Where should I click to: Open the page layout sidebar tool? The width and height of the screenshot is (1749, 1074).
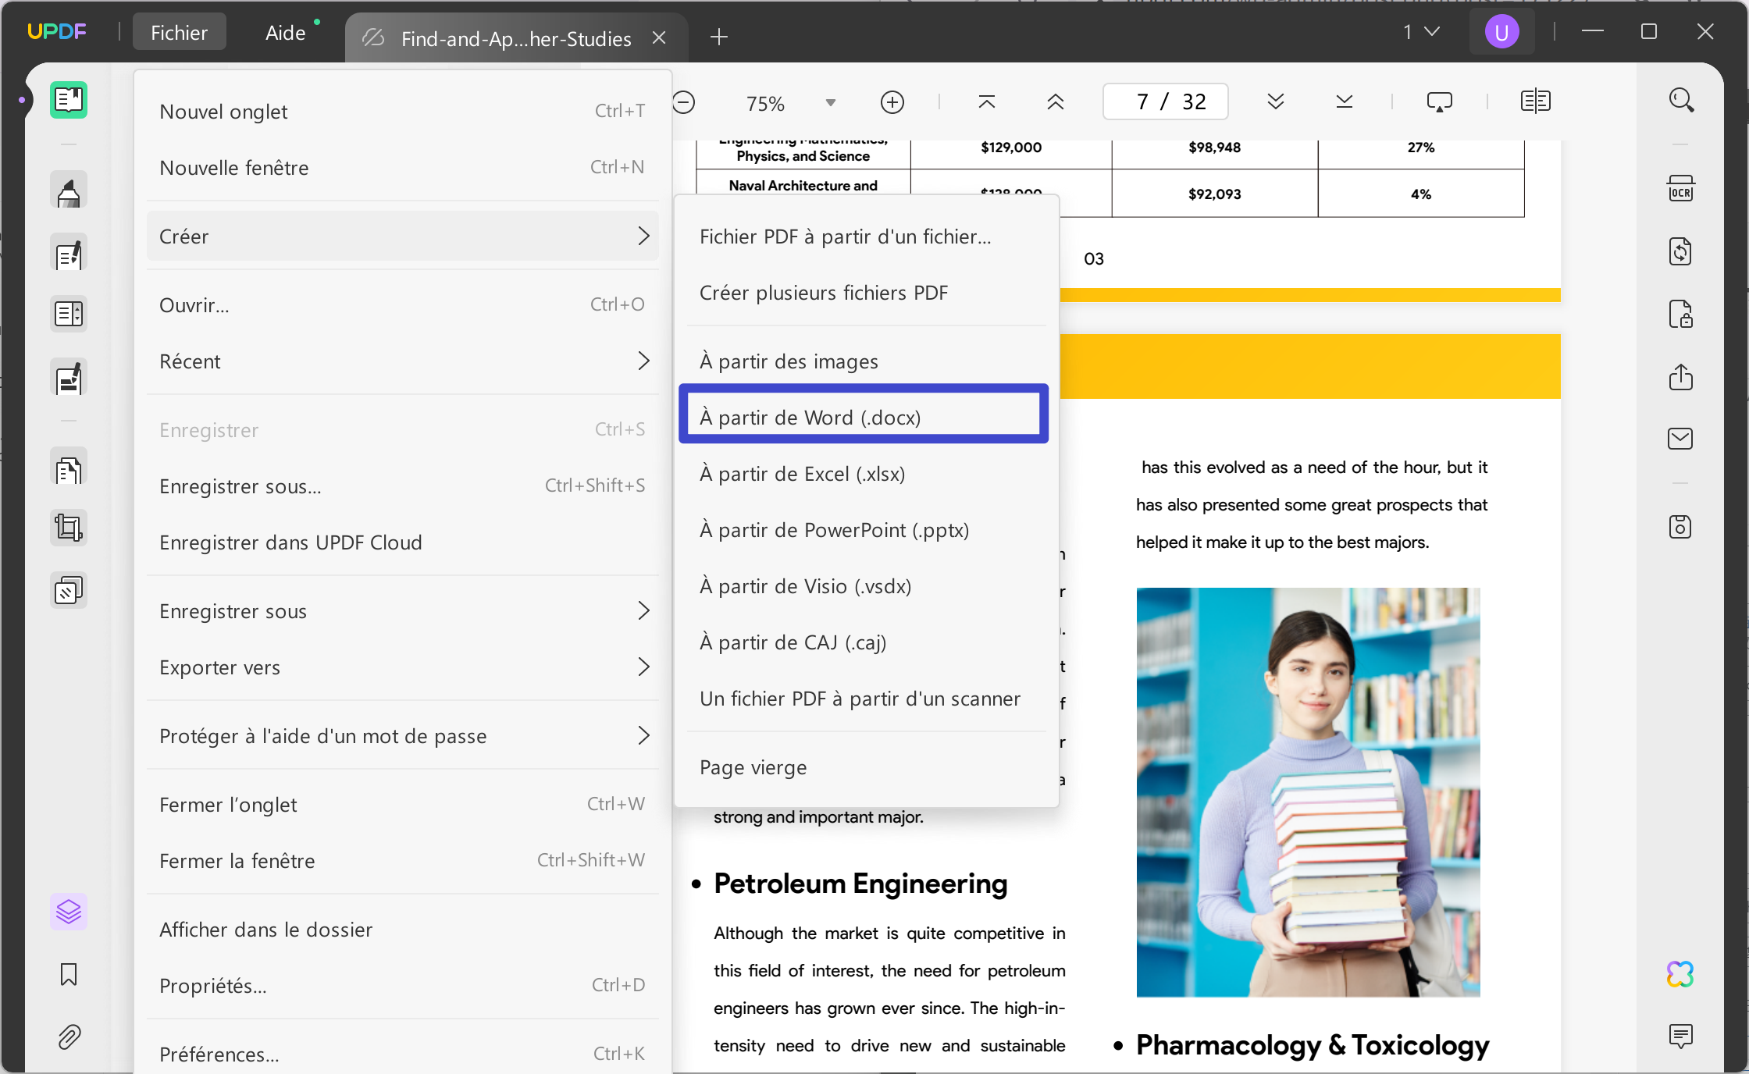(x=69, y=314)
